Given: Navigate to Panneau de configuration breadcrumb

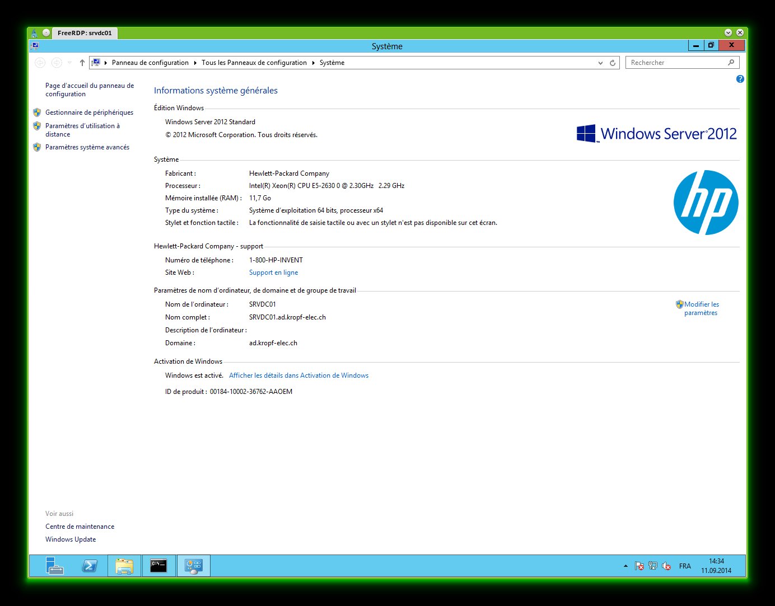Looking at the screenshot, I should (150, 63).
